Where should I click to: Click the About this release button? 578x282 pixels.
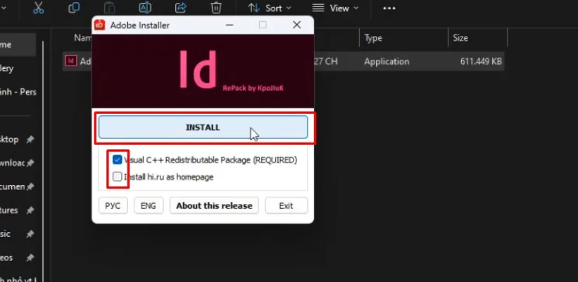[x=214, y=205]
